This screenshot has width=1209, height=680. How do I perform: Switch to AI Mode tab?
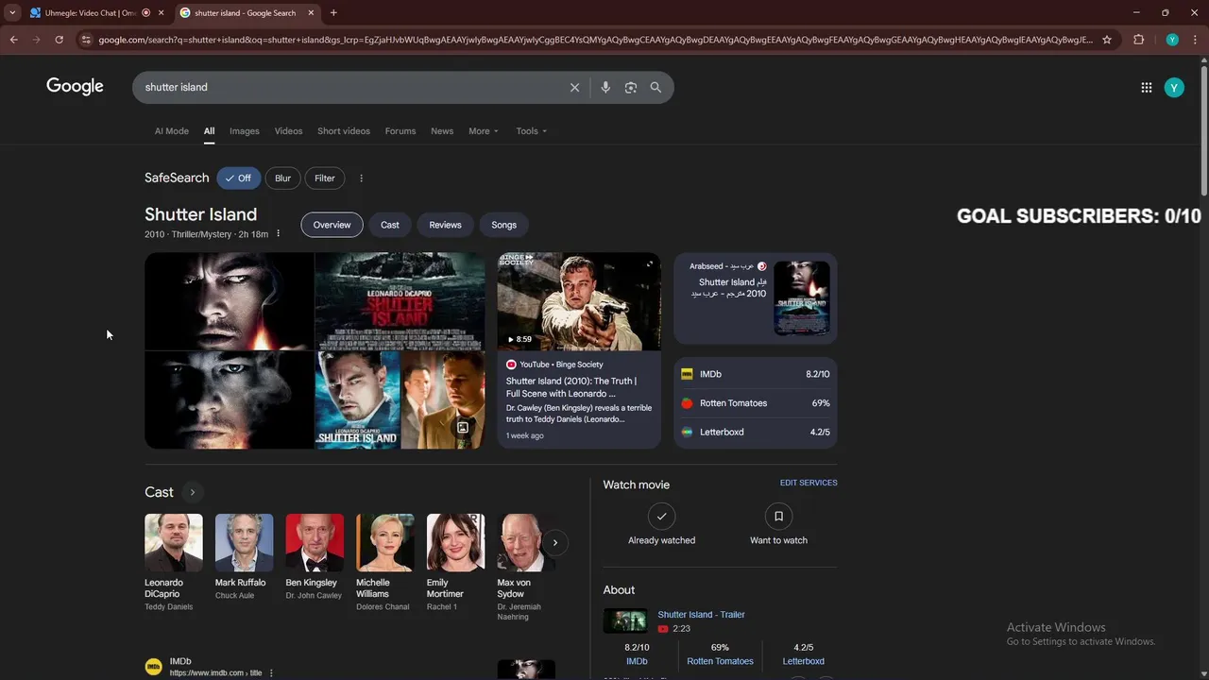[172, 131]
